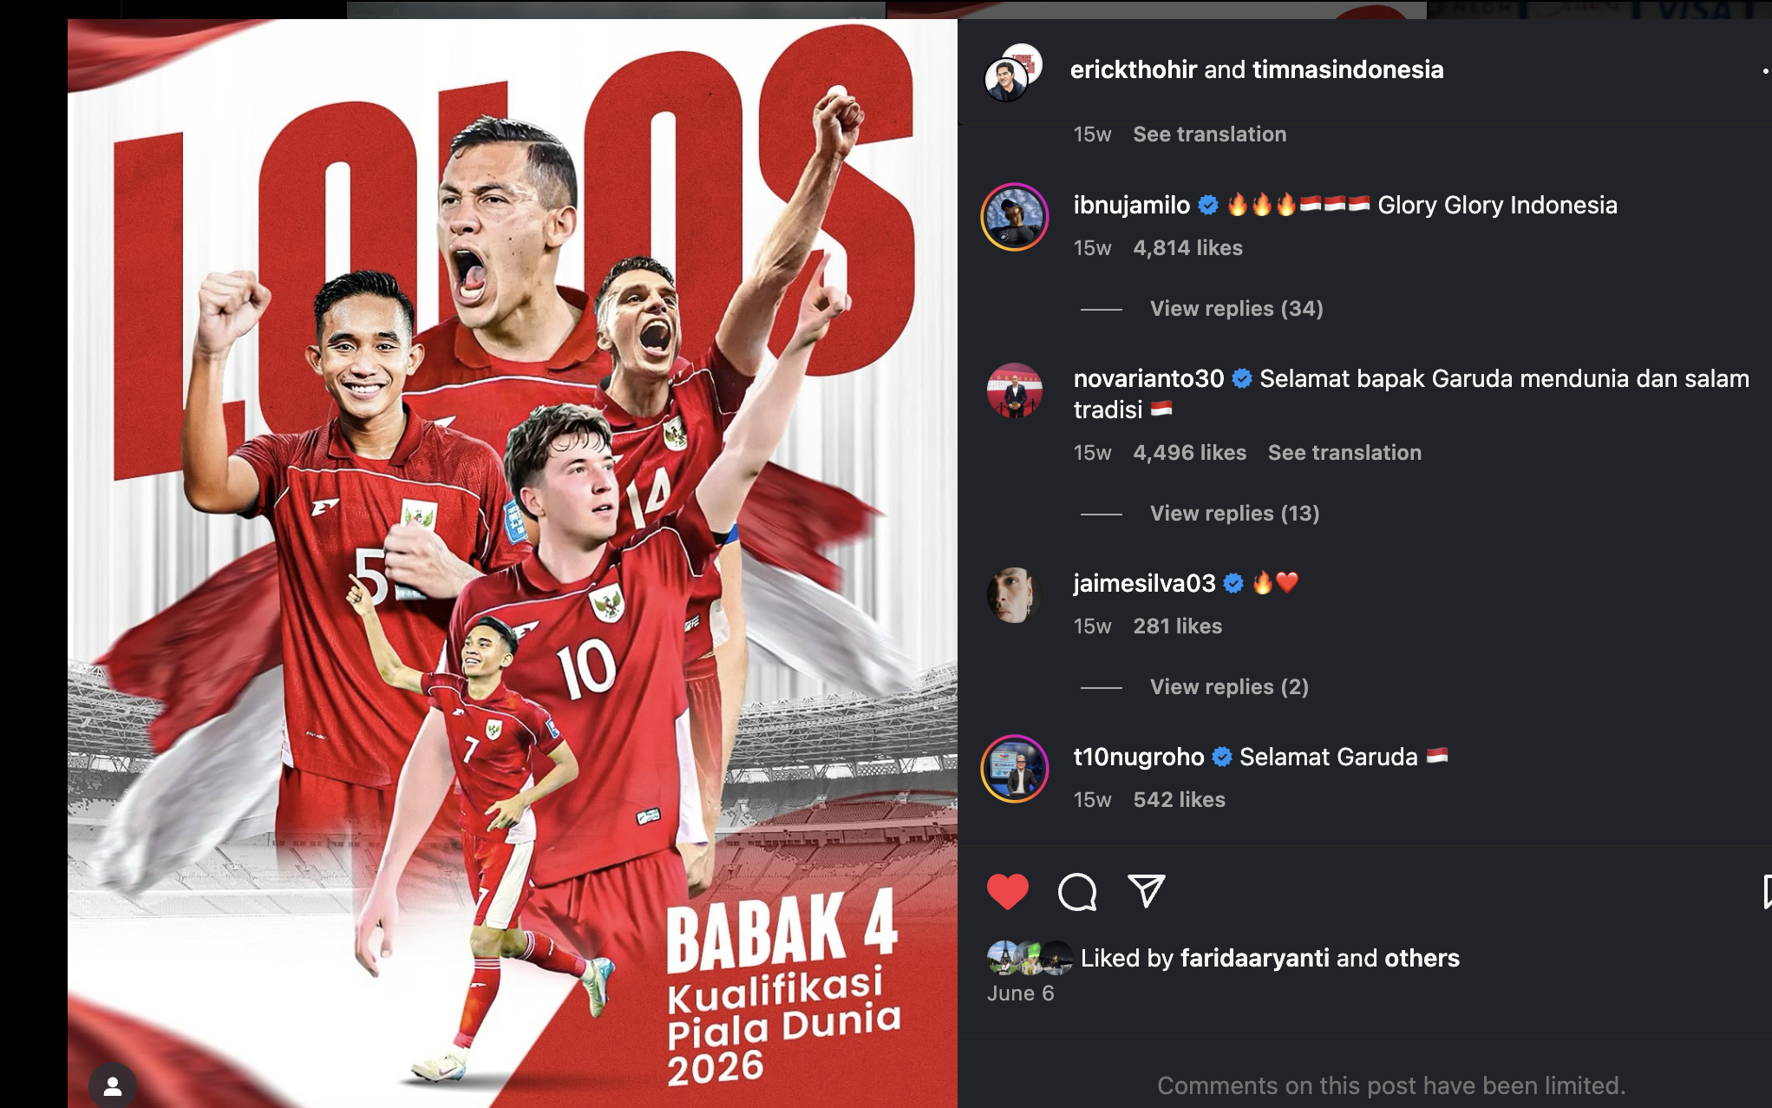
Task: Expand View replies (13)
Action: click(x=1234, y=514)
